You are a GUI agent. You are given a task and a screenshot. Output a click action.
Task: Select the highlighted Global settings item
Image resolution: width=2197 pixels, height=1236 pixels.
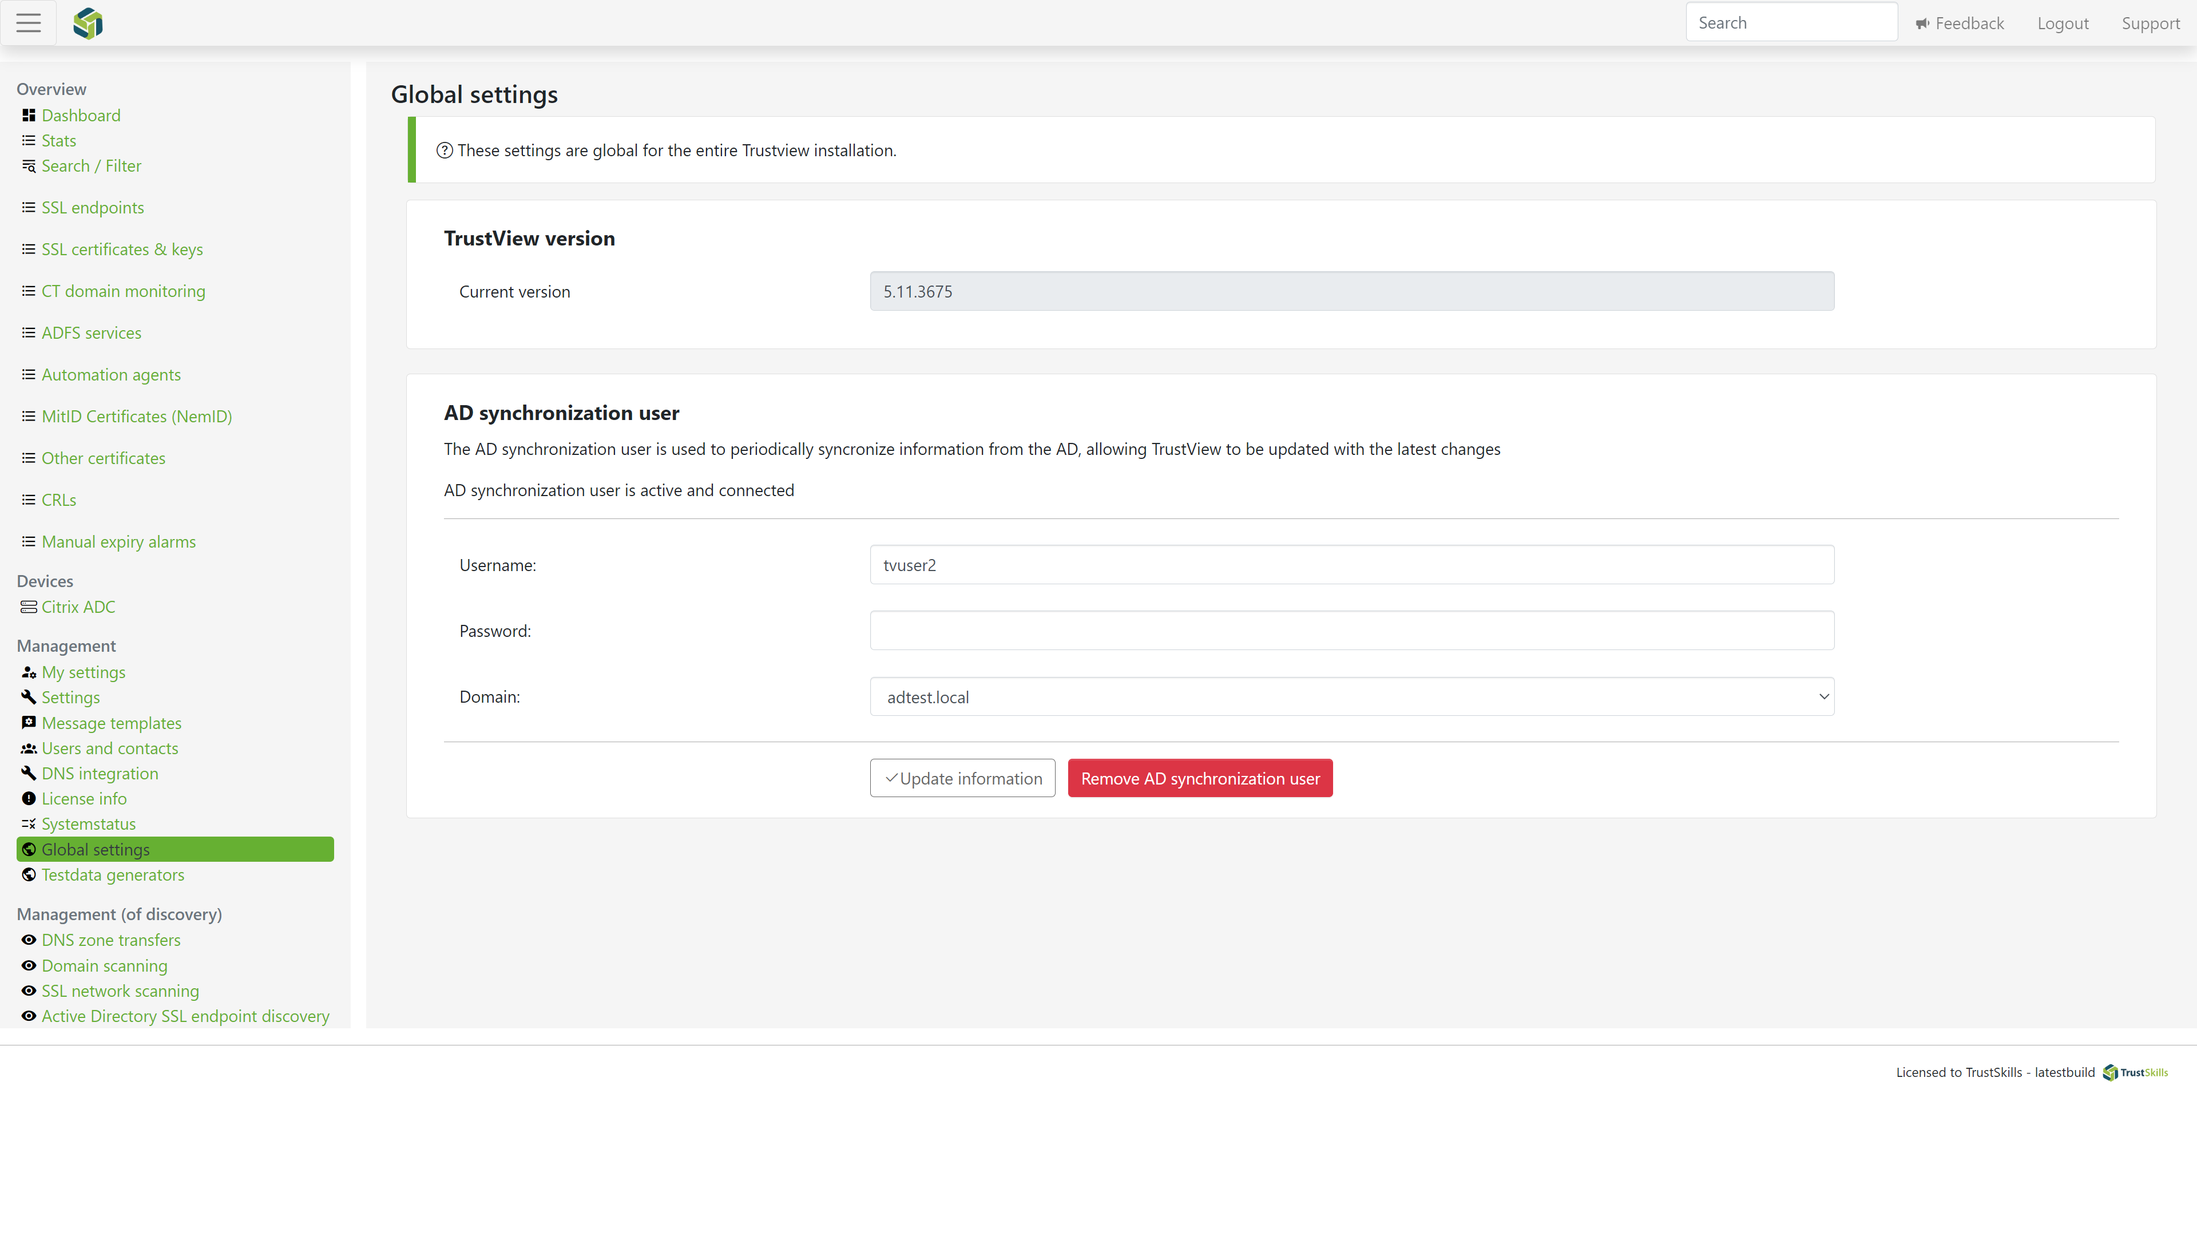point(175,850)
